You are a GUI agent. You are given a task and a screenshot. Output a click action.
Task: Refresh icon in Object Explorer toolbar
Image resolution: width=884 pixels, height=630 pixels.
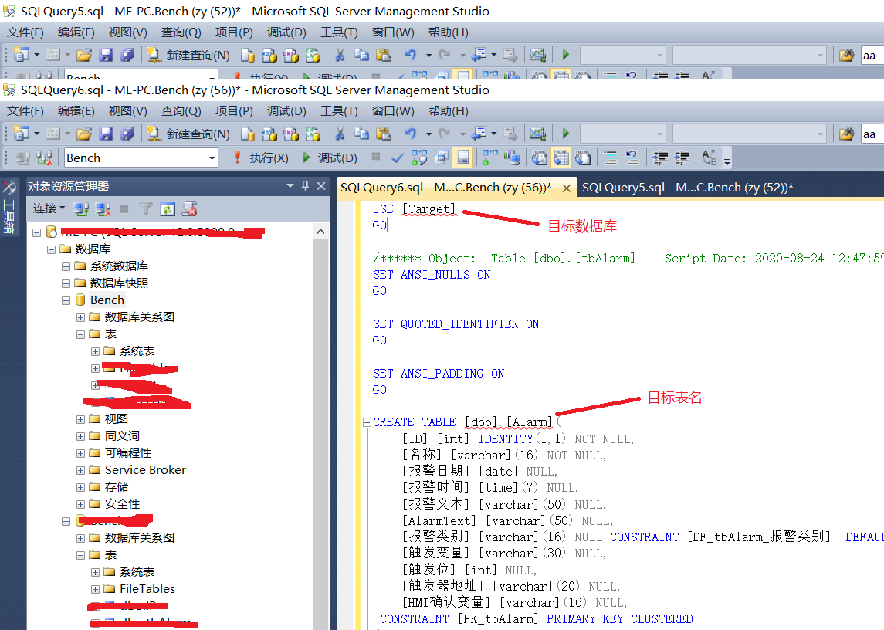click(x=168, y=209)
